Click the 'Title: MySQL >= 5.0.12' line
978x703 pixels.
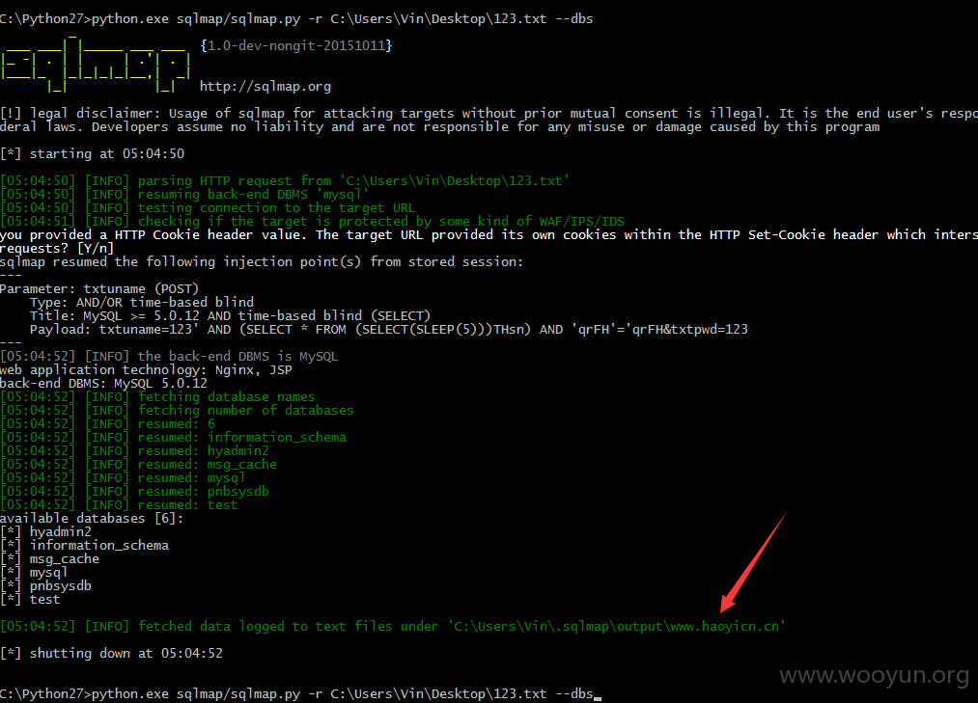click(230, 316)
